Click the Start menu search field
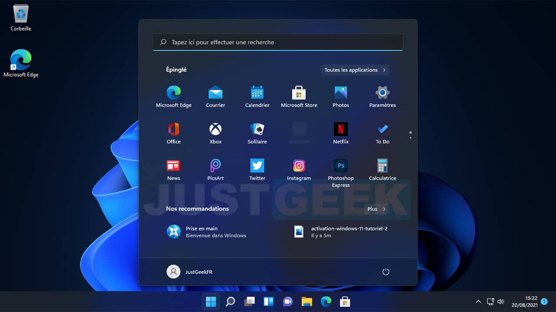 point(278,42)
